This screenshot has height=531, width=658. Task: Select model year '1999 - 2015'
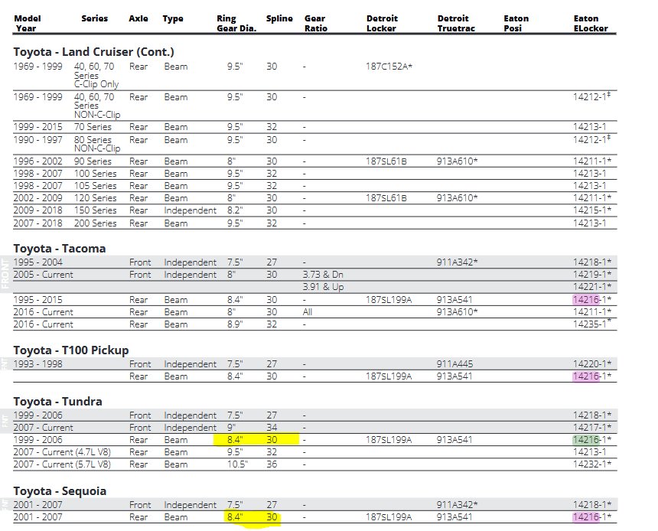37,127
